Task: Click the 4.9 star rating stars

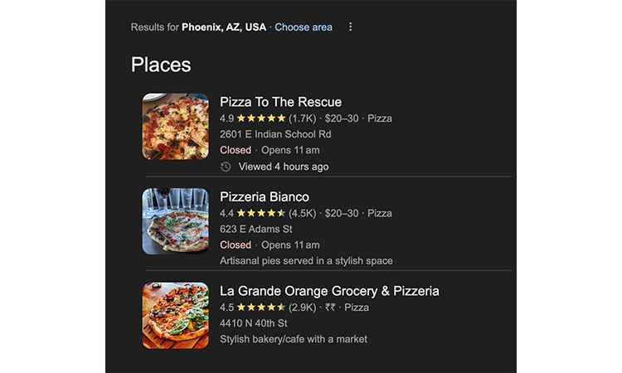Action: [x=262, y=119]
